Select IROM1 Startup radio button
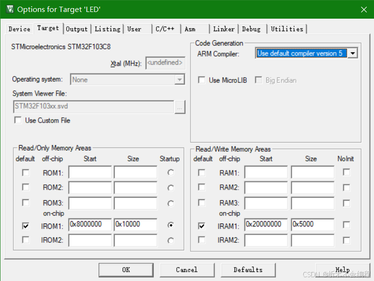 [171, 225]
